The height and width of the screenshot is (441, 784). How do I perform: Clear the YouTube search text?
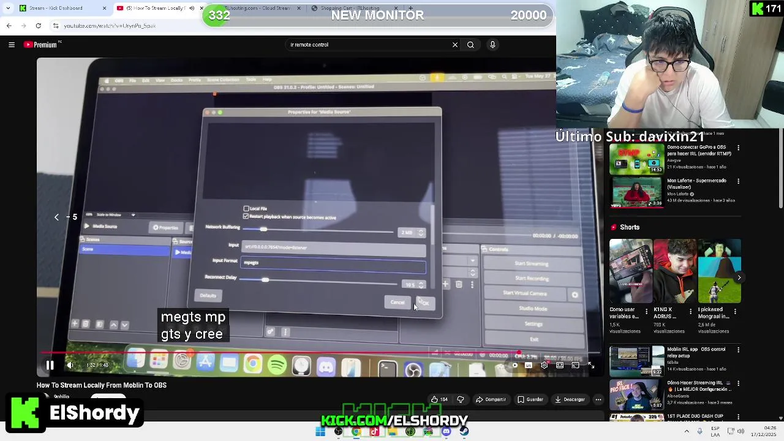coord(455,45)
